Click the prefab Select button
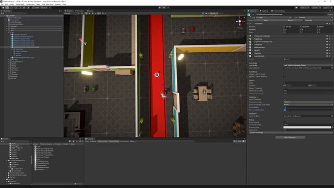The width and height of the screenshot is (334, 188). click(290, 20)
